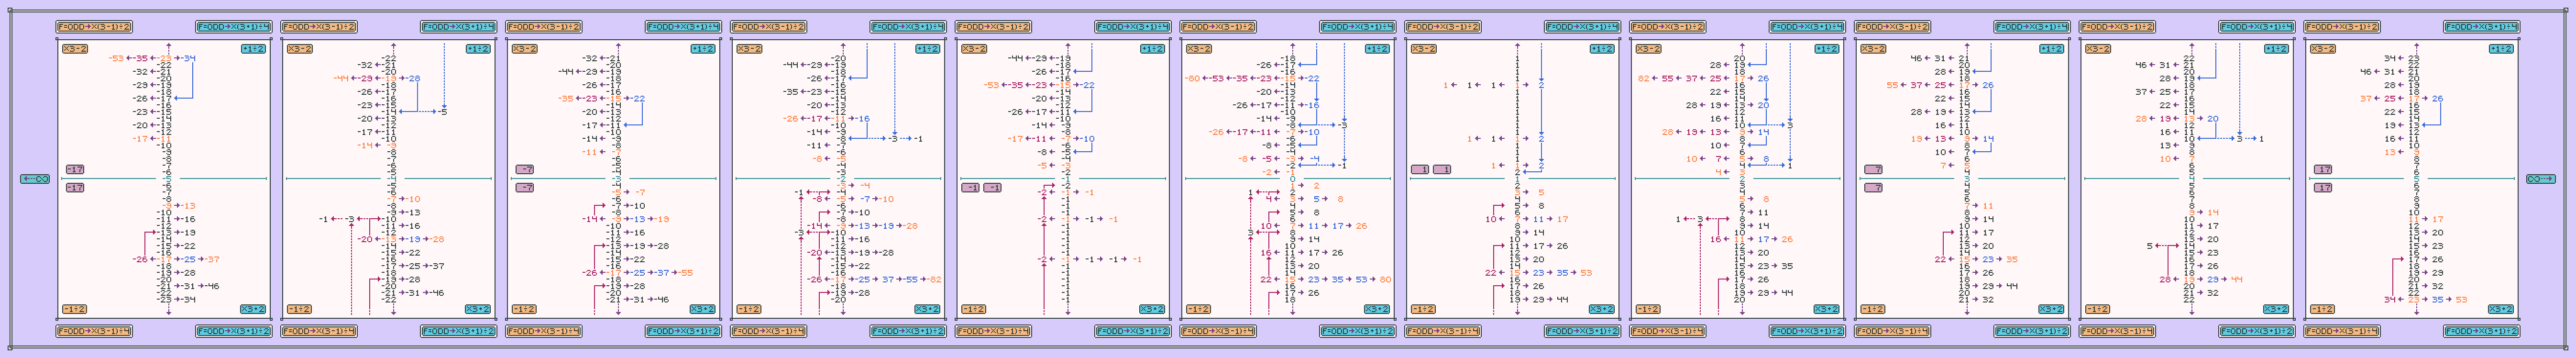Select +1÷2 label in the panel with 7 badges

(x=2052, y=49)
